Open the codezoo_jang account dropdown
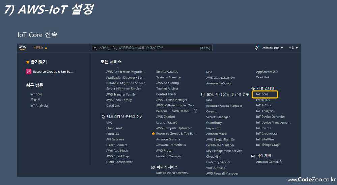 coord(273,48)
